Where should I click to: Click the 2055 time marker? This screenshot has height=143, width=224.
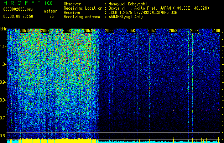[109, 31]
